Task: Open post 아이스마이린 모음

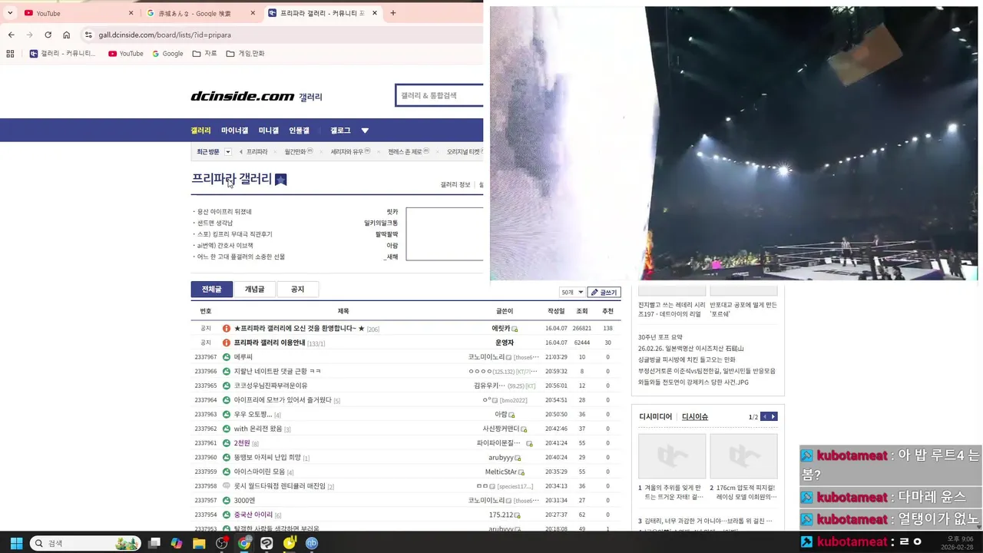Action: tap(260, 472)
